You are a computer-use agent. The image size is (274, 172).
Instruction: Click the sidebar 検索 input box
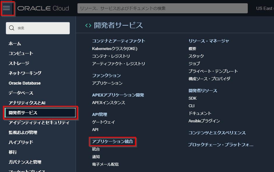[x=41, y=28]
